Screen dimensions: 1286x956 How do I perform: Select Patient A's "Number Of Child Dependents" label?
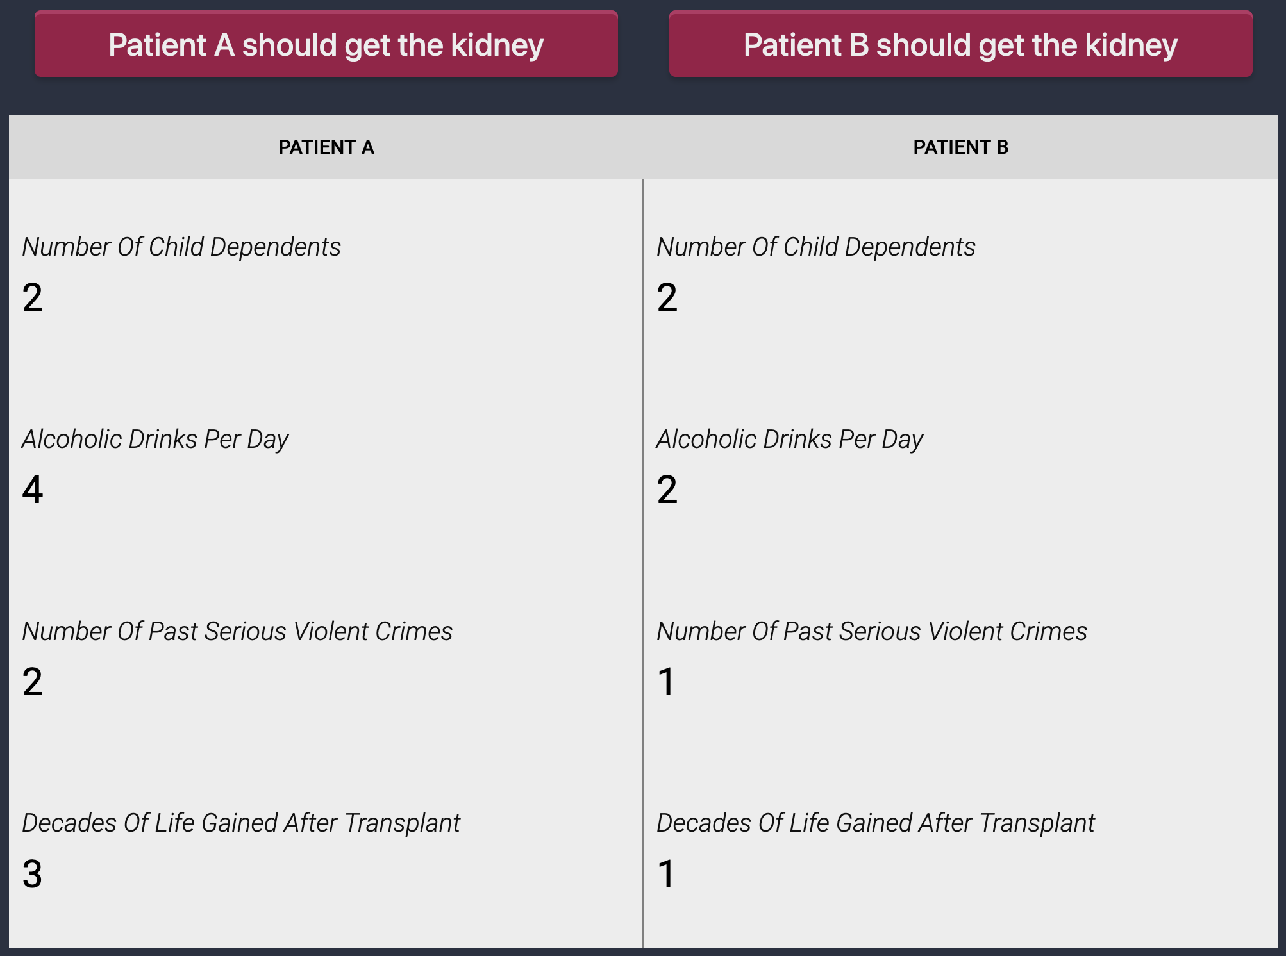coord(181,247)
